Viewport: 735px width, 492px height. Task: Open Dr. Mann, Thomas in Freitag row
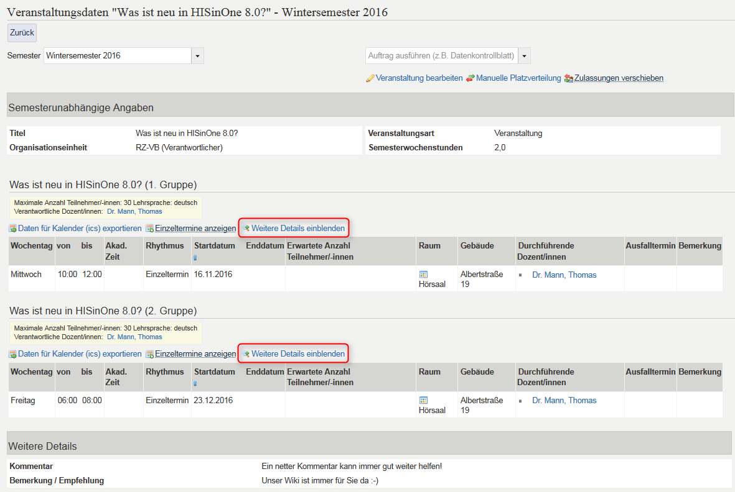tap(564, 401)
